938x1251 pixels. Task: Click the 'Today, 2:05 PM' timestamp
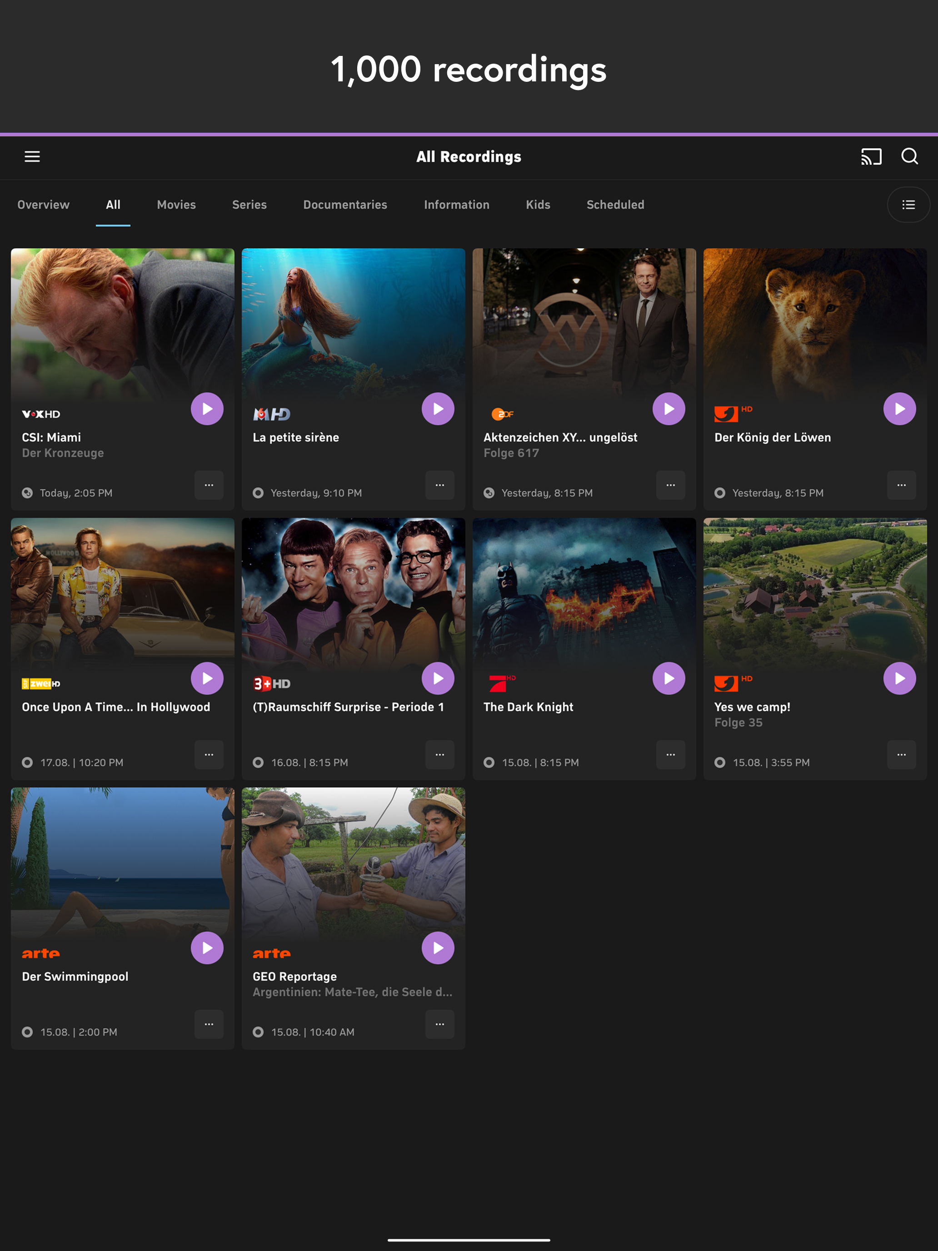pyautogui.click(x=76, y=493)
